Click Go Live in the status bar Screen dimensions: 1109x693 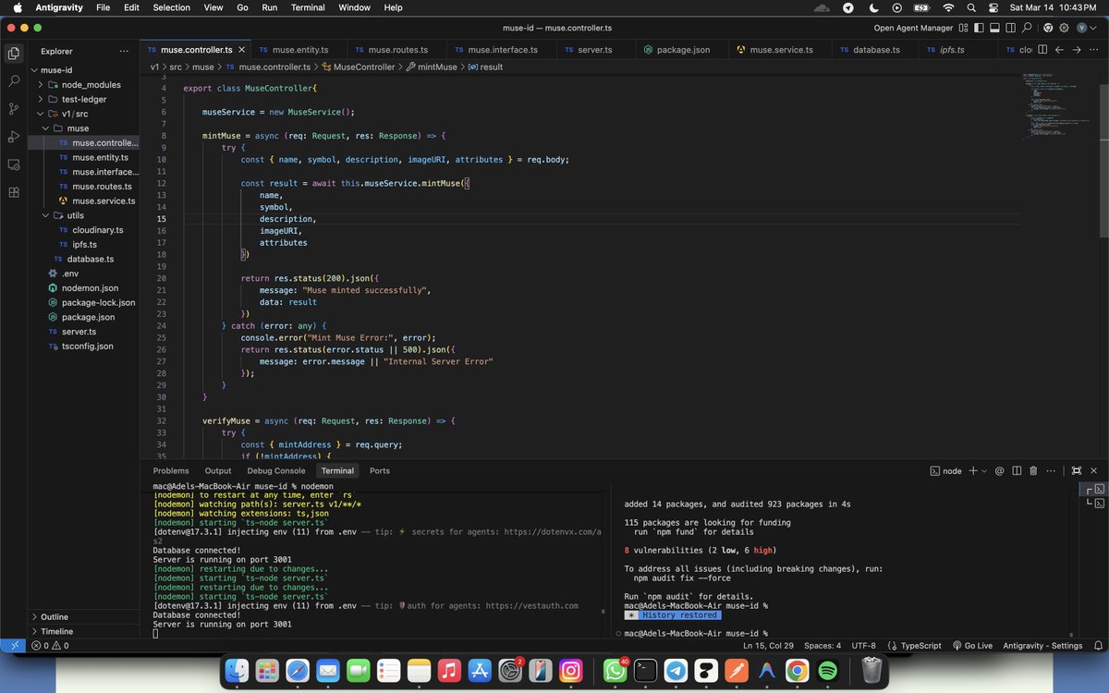(x=971, y=646)
